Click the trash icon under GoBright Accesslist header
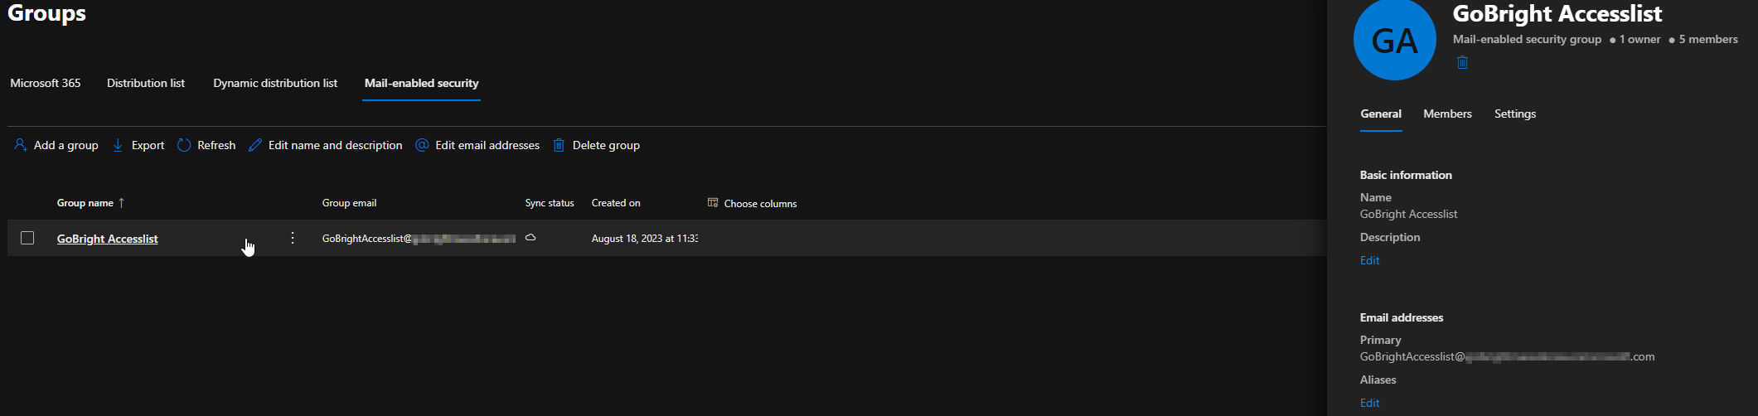The width and height of the screenshot is (1758, 416). pos(1462,63)
